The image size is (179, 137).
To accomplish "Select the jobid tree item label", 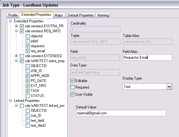I will (34, 41).
